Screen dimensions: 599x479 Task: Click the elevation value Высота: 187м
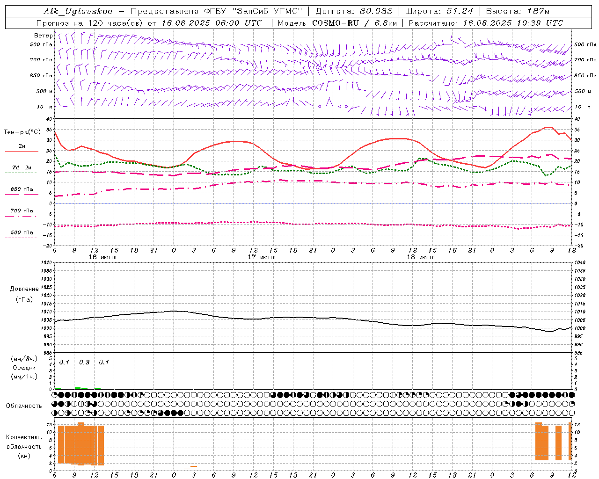pyautogui.click(x=518, y=11)
